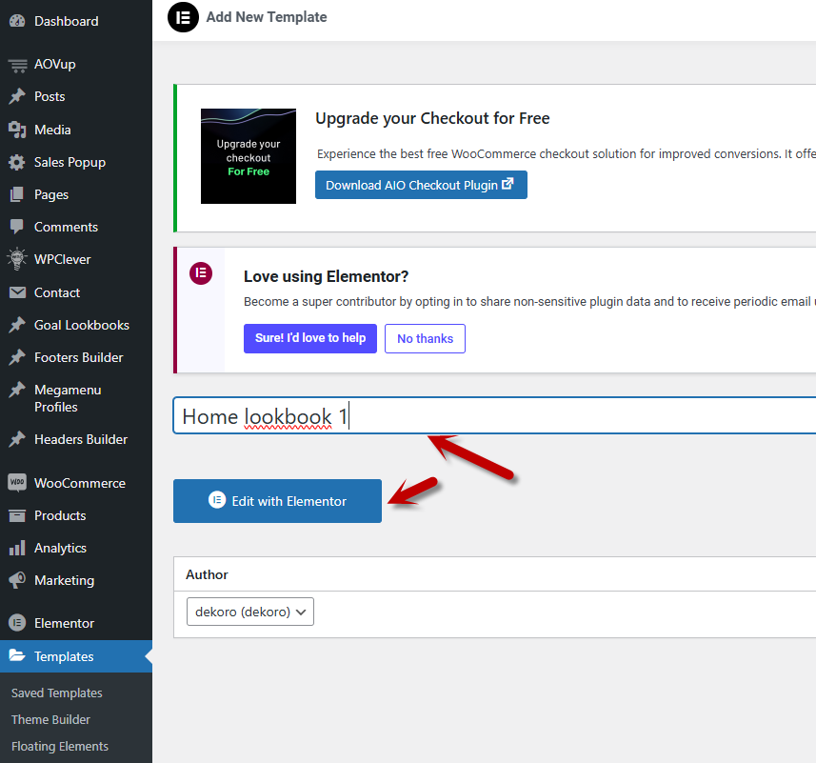Click the AOVup cart icon
This screenshot has width=816, height=763.
pos(17,65)
